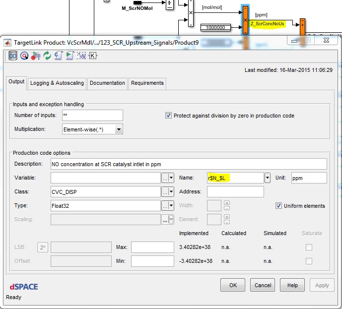Click the K gain block icon
The width and height of the screenshot is (342, 309).
coord(93,56)
